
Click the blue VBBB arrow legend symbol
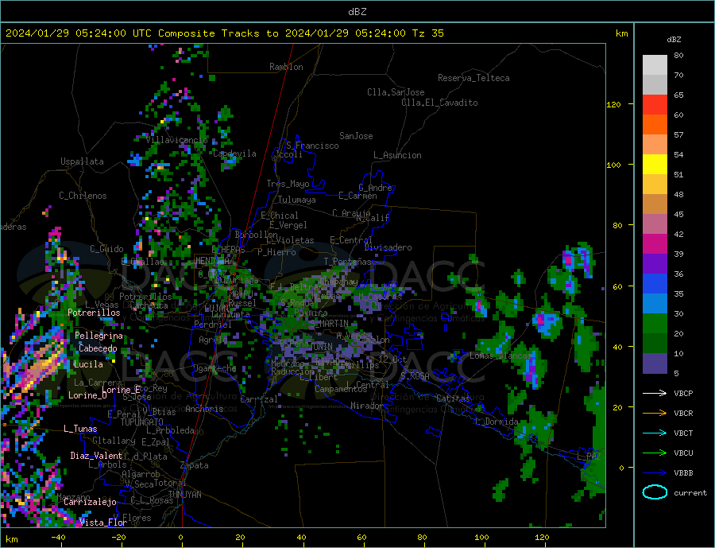pos(655,472)
